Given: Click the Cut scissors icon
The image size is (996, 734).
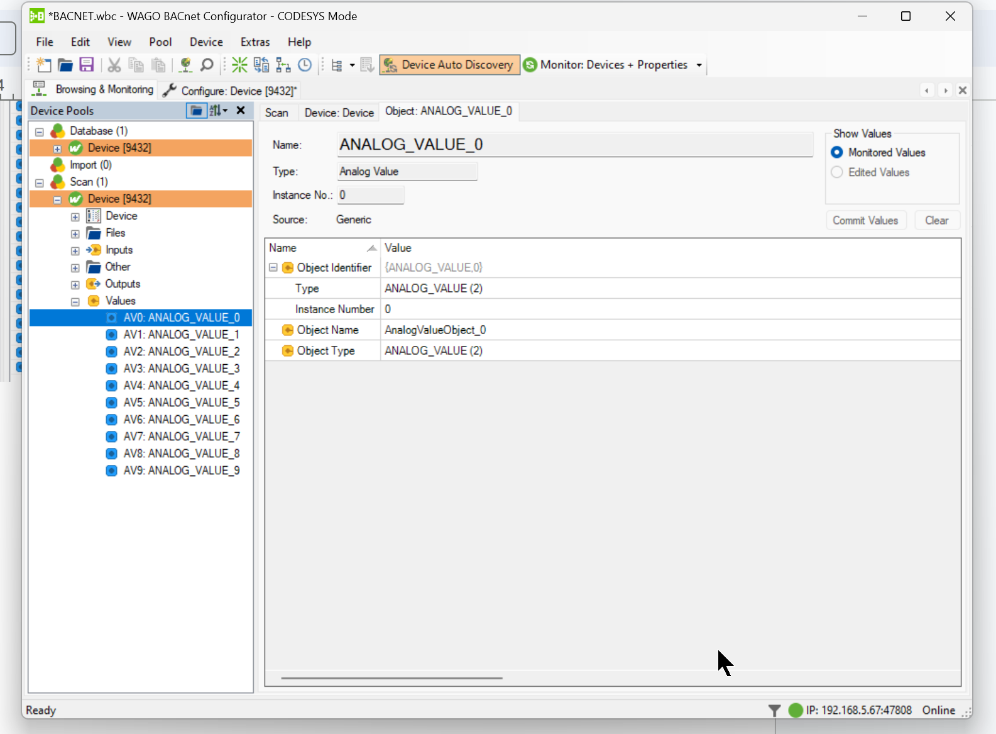Looking at the screenshot, I should [114, 65].
